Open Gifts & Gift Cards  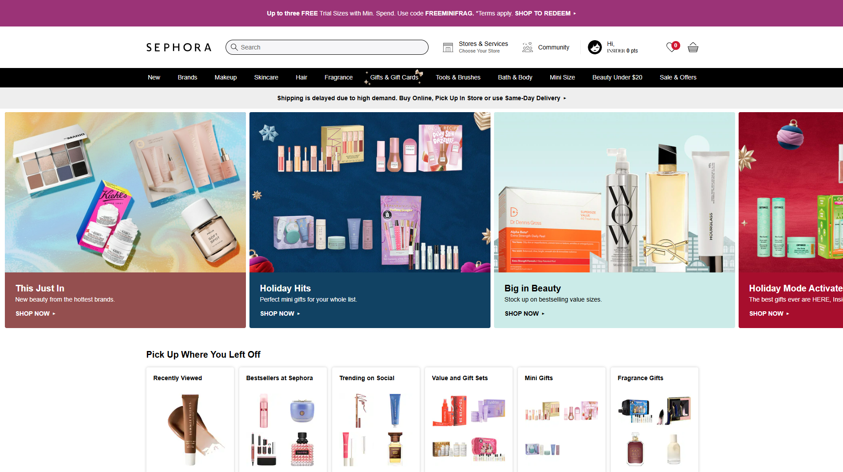coord(395,77)
